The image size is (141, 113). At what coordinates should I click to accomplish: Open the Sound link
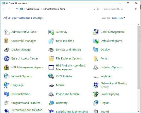[x=105, y=111]
